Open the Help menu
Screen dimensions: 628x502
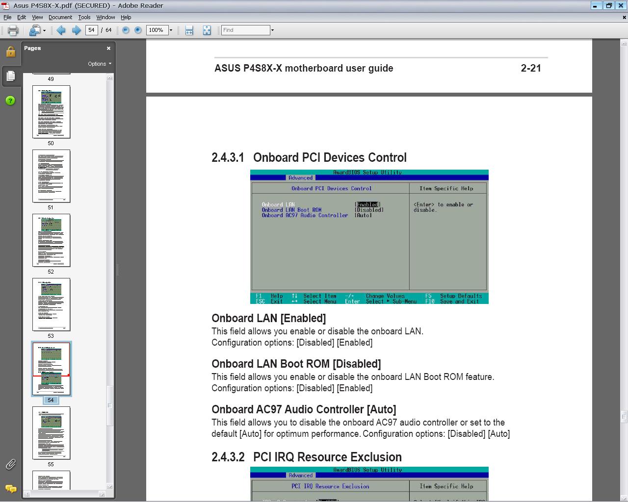pyautogui.click(x=126, y=17)
